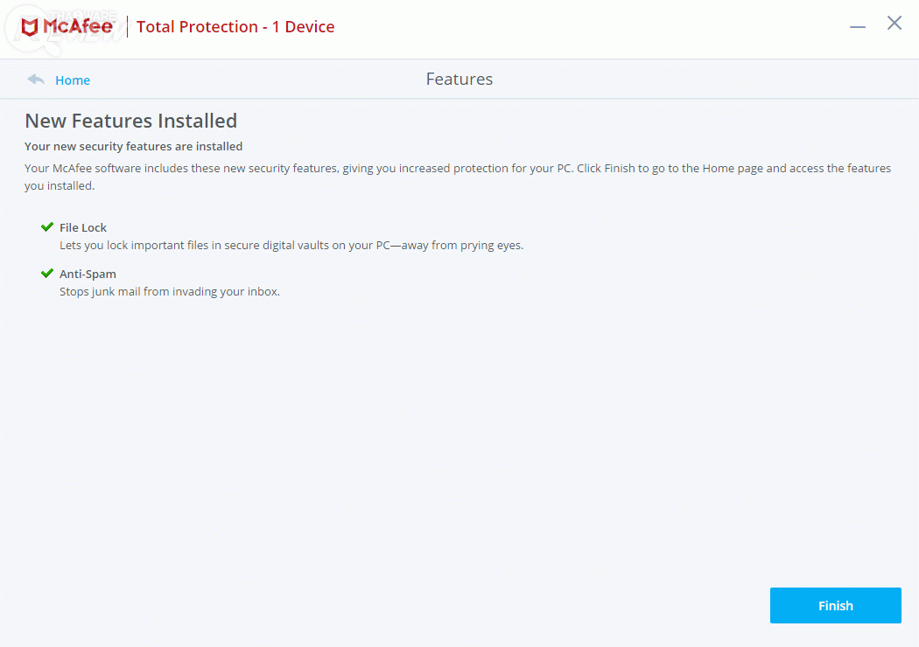Click the trailing 'you installed.' text line
The image size is (919, 647).
click(60, 186)
